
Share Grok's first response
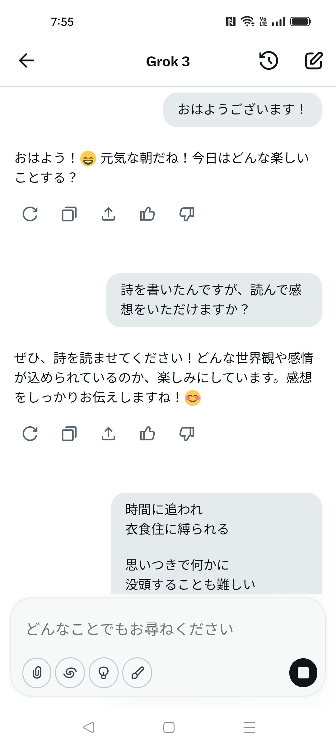109,214
